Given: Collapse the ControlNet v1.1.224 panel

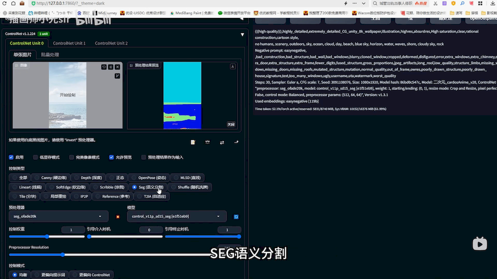Looking at the screenshot, I should pyautogui.click(x=242, y=34).
